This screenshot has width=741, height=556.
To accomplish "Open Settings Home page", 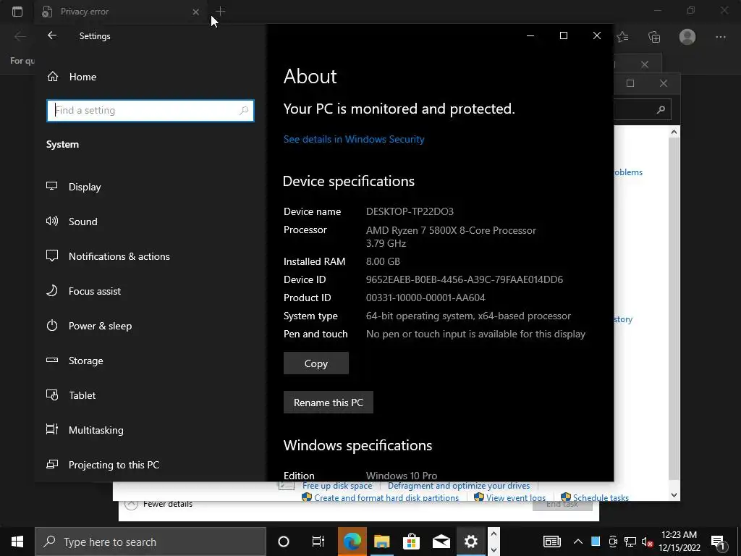I will click(72, 77).
